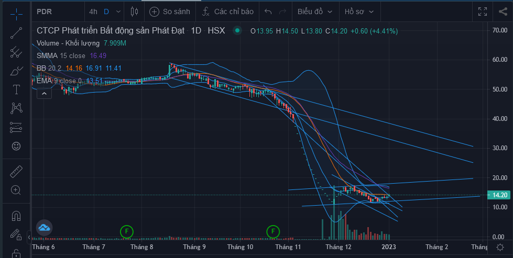Open the cloud chart save icon

pos(44,228)
